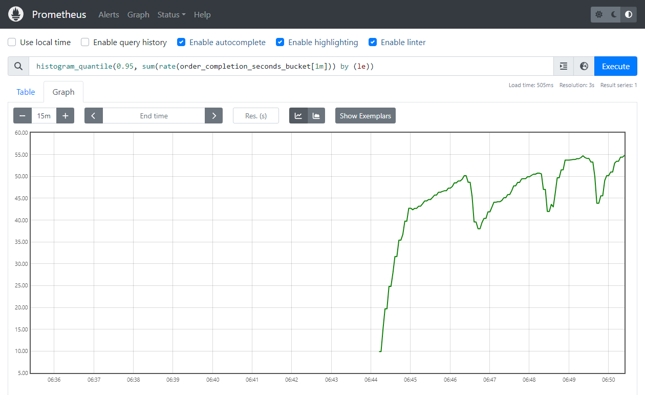The image size is (645, 395).
Task: Open the query options icon left of Execute
Action: [563, 66]
